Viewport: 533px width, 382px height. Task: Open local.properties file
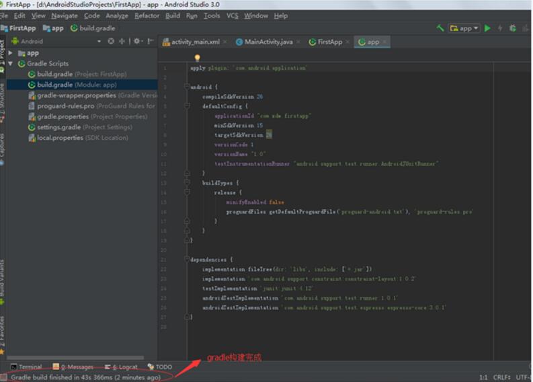pos(78,137)
